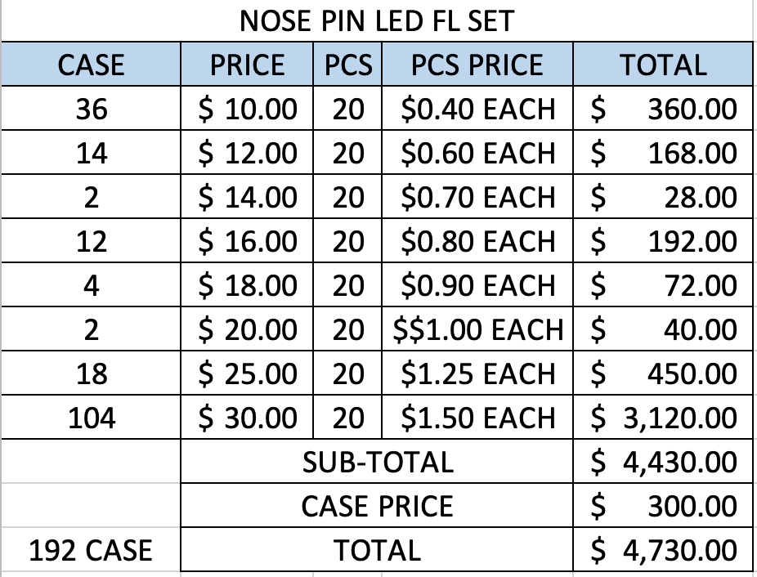The width and height of the screenshot is (757, 577).
Task: Select the CASE column header cell
Action: (91, 65)
